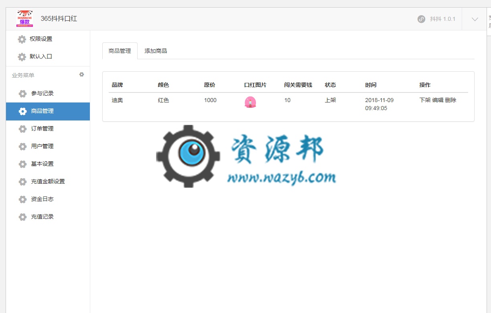Viewport: 491px width, 313px height.
Task: Click the 上架 status cell
Action: 331,100
